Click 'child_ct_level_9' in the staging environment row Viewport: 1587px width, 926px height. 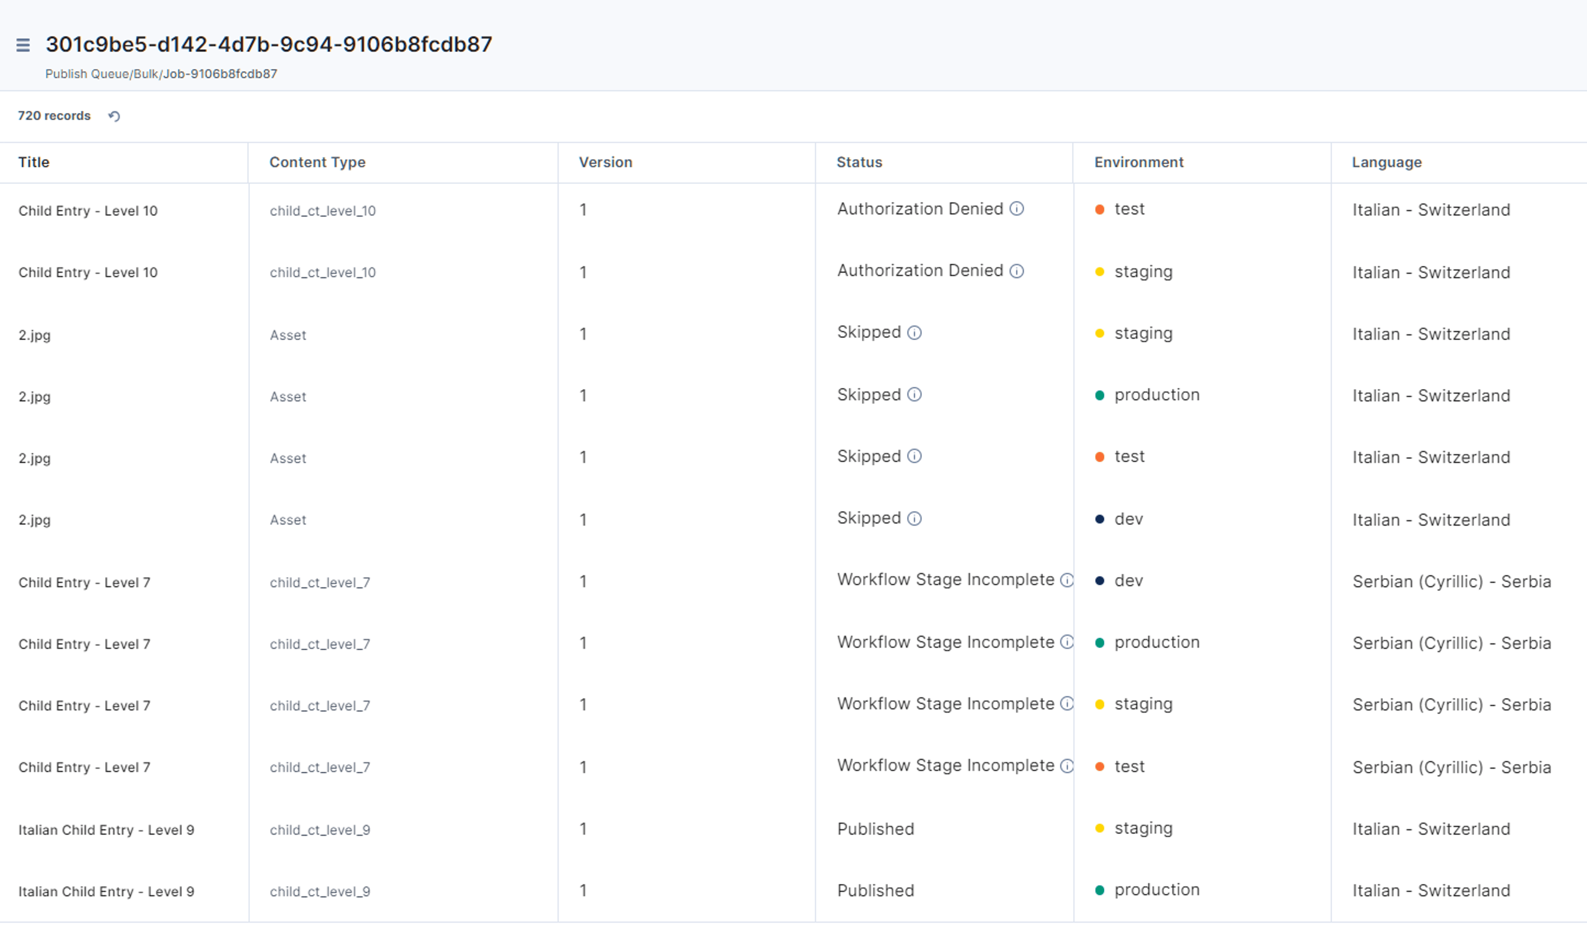[x=320, y=830]
